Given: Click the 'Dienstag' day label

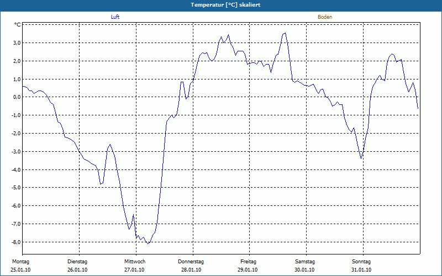Looking at the screenshot, I should pos(77,262).
